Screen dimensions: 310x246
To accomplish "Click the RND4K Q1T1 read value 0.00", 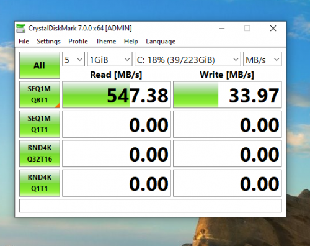I will 117,183.
